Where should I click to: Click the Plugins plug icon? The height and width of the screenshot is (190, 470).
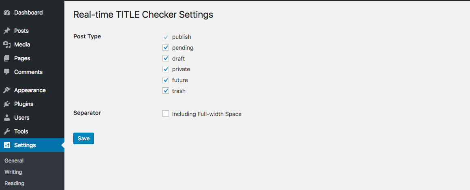(x=6, y=104)
